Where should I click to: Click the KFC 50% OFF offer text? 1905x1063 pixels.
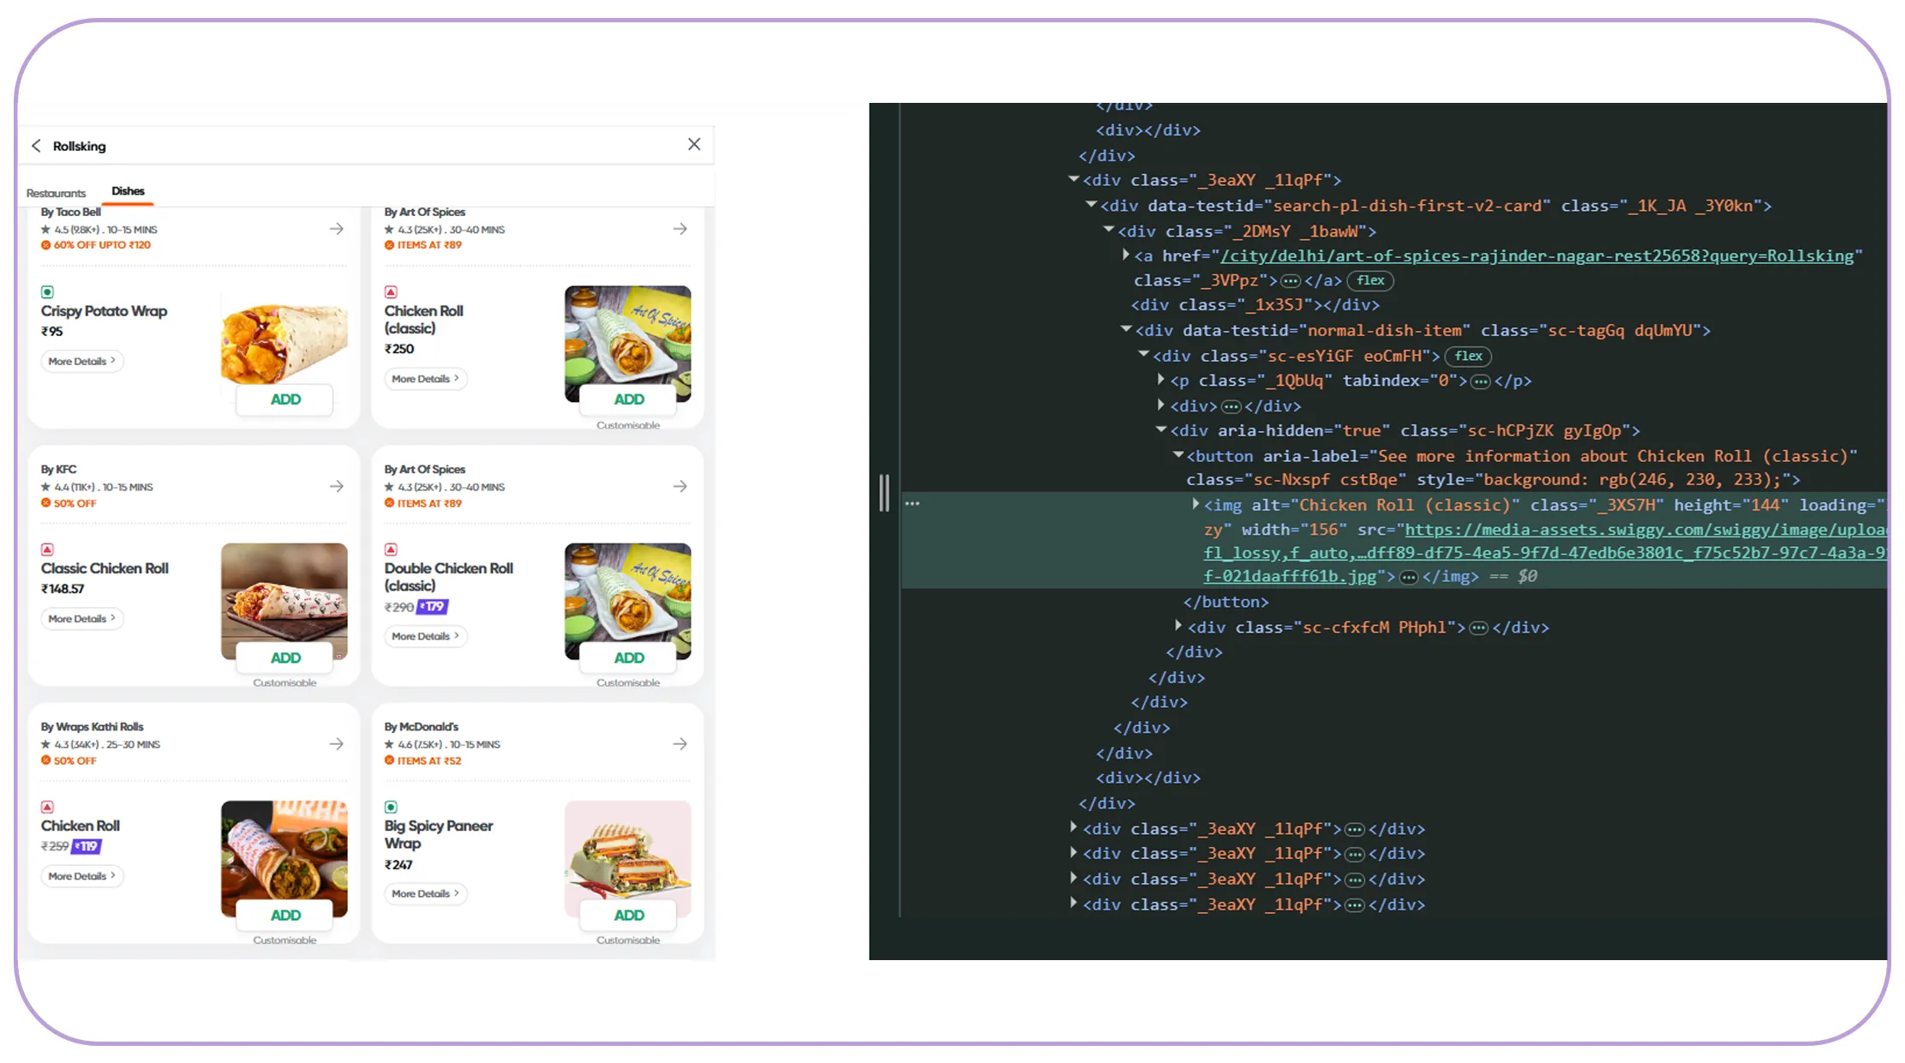tap(69, 503)
